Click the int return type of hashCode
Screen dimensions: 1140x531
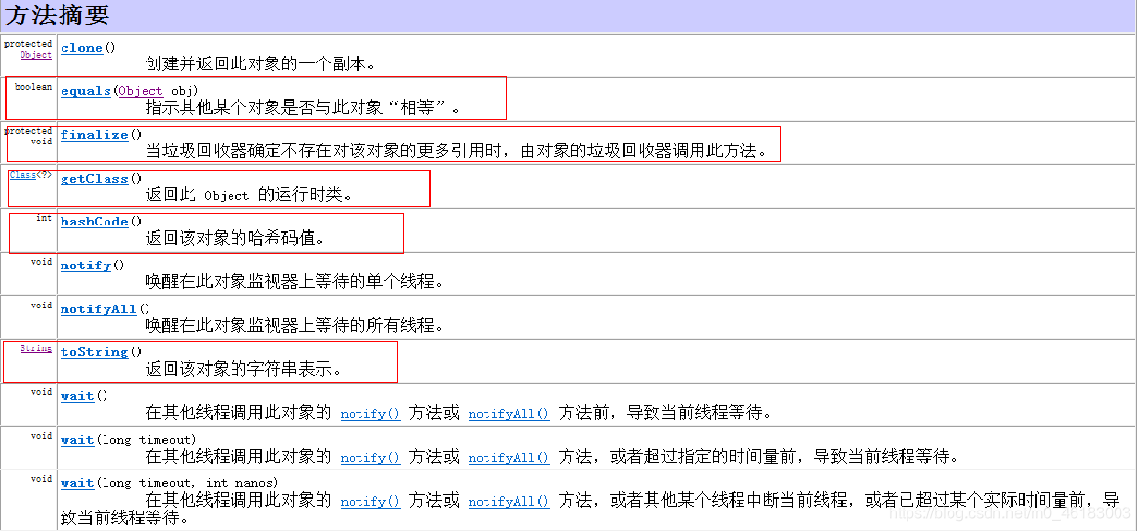pos(44,218)
